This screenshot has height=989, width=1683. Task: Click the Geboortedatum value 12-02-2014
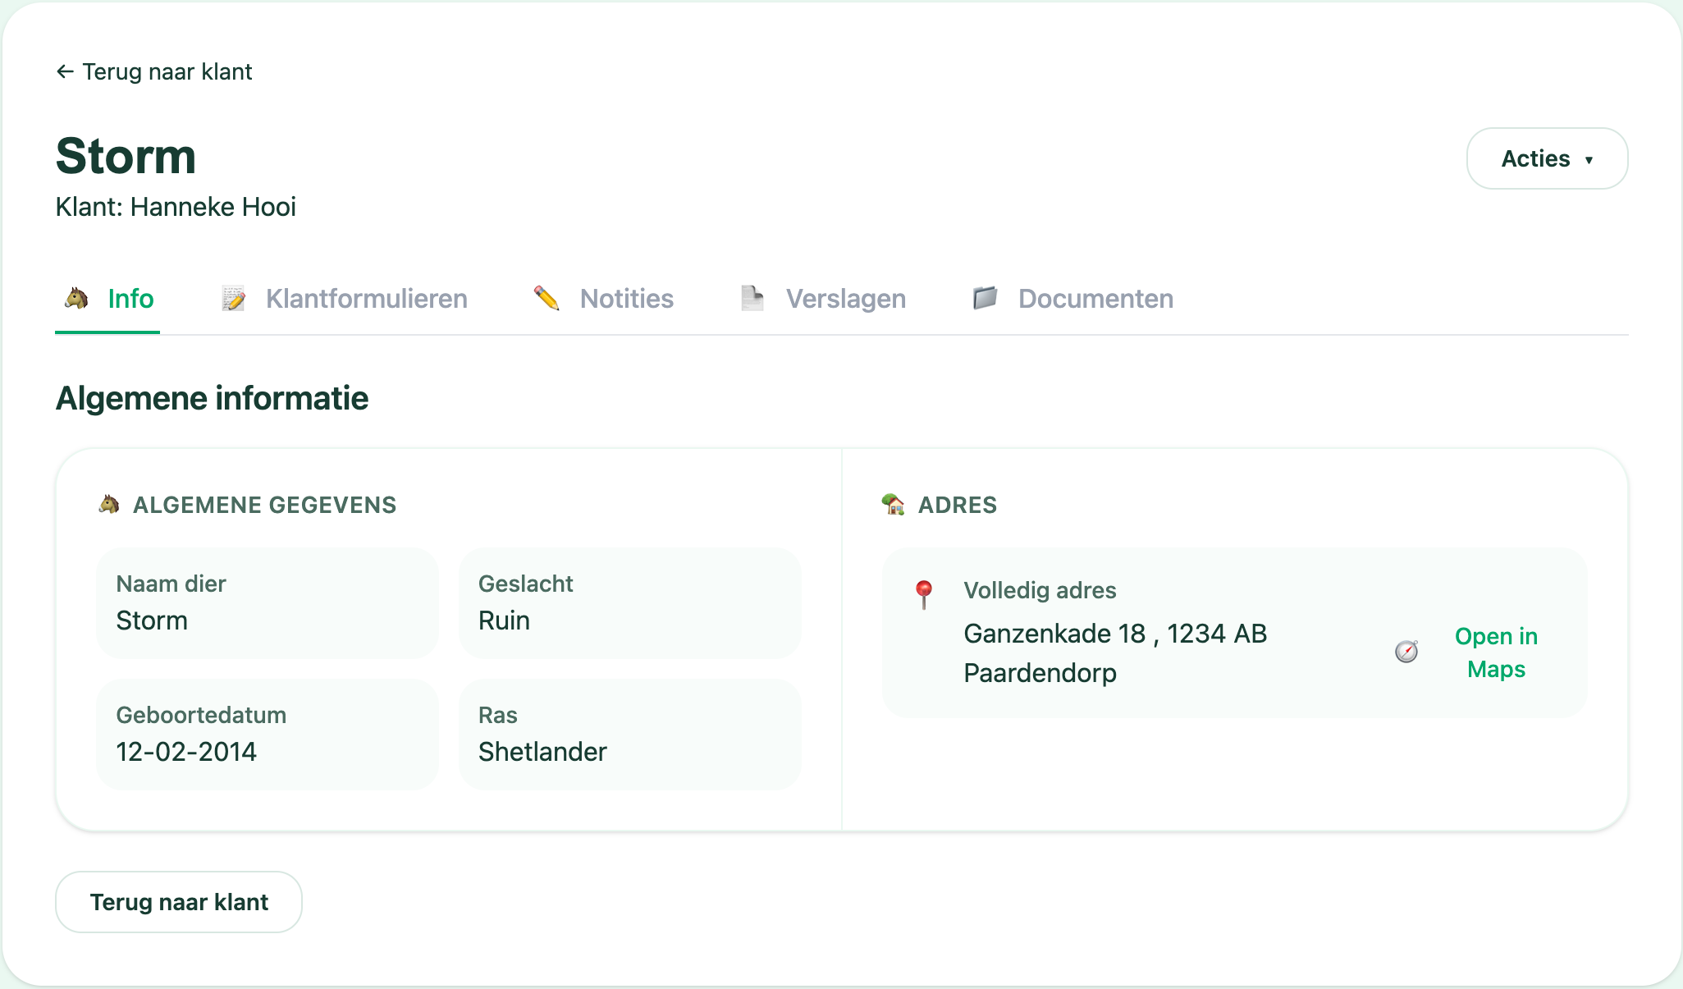(186, 752)
